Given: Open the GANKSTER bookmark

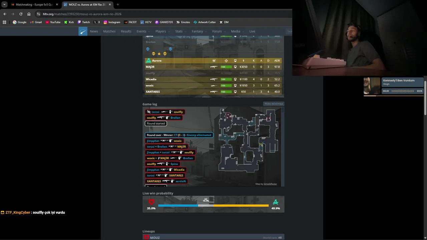Looking at the screenshot, I should click(164, 22).
